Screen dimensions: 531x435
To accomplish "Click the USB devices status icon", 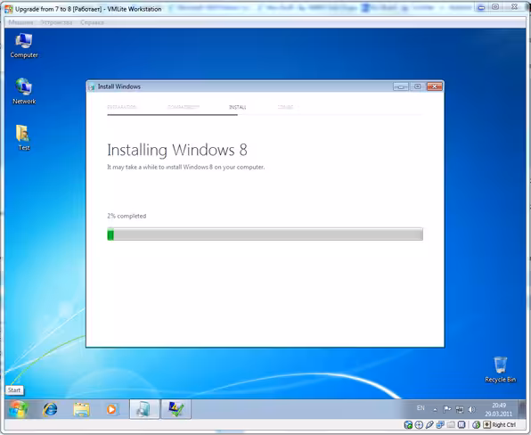I will 429,424.
